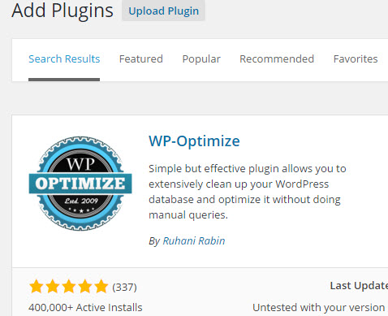This screenshot has width=388, height=316.
Task: Open the WP-Optimize plugin title link
Action: (194, 141)
